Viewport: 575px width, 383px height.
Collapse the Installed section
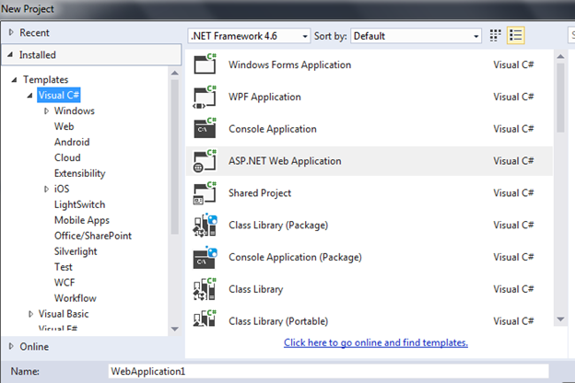(11, 54)
